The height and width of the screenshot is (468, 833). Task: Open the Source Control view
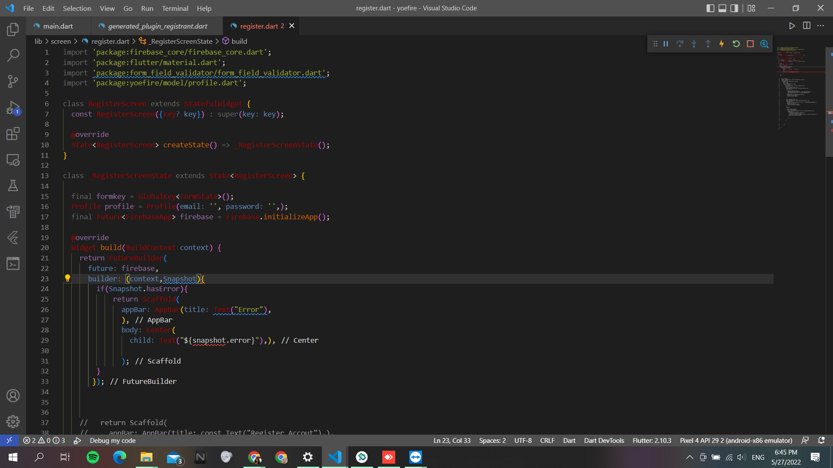(13, 81)
